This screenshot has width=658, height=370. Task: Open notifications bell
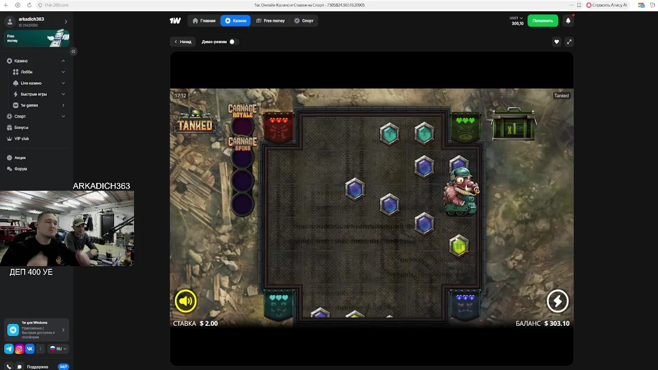point(568,21)
